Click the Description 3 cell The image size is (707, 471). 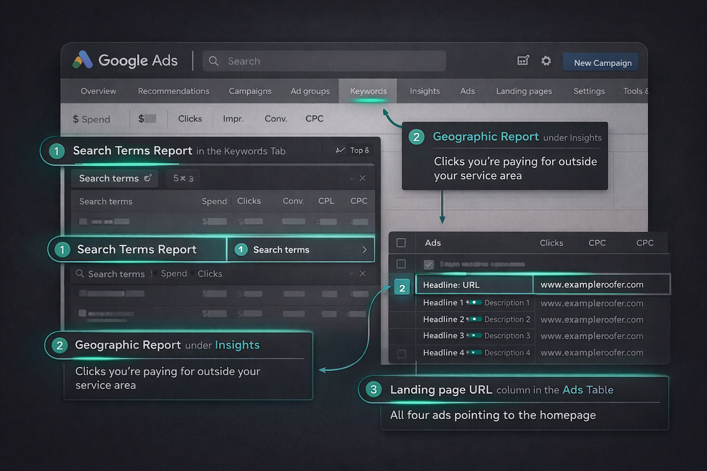pyautogui.click(x=507, y=336)
